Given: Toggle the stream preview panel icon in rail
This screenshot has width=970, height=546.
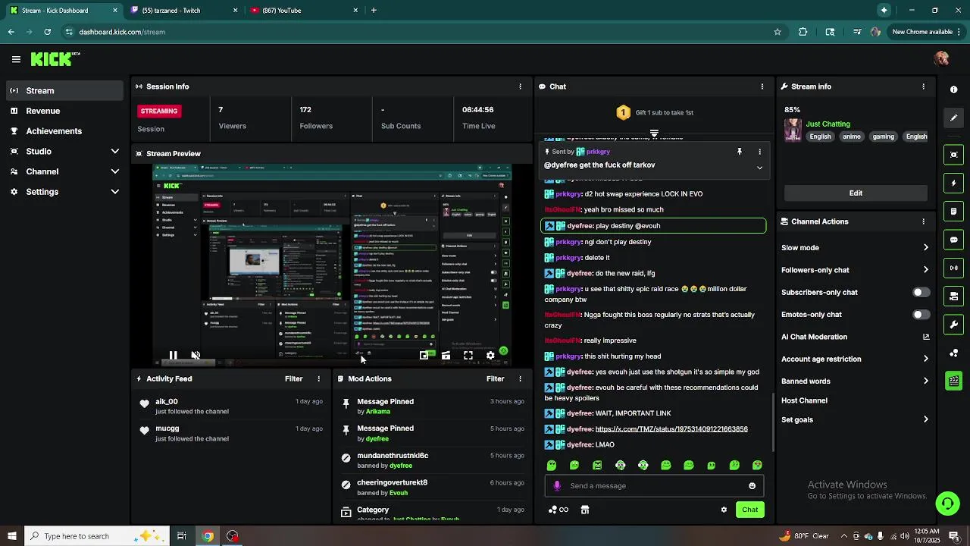Looking at the screenshot, I should click(x=953, y=155).
